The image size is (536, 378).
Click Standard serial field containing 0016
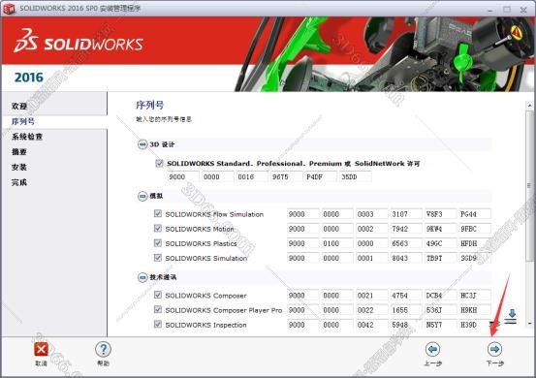point(252,176)
